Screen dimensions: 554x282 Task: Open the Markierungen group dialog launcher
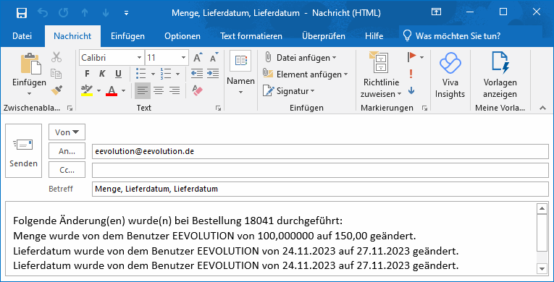[424, 108]
